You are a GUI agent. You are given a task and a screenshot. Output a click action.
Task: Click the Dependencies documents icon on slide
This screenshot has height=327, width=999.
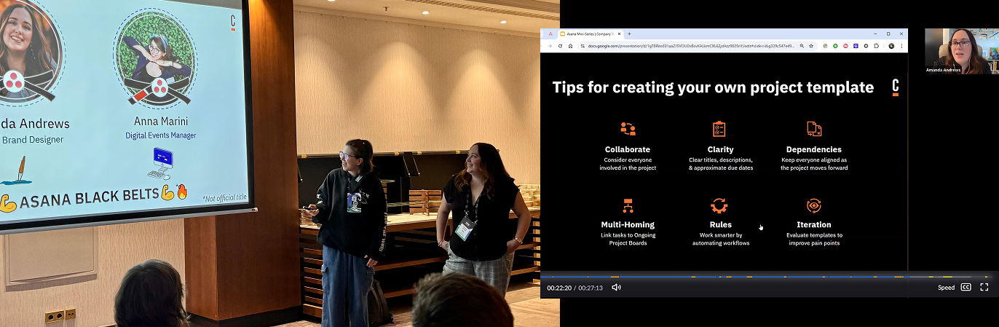(x=814, y=129)
